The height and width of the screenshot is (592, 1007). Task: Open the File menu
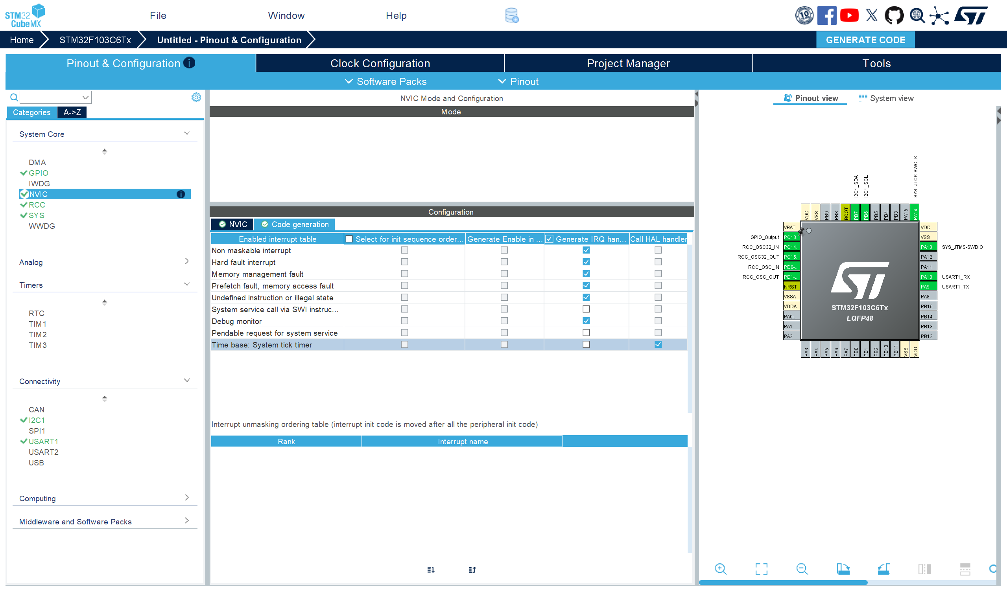158,16
